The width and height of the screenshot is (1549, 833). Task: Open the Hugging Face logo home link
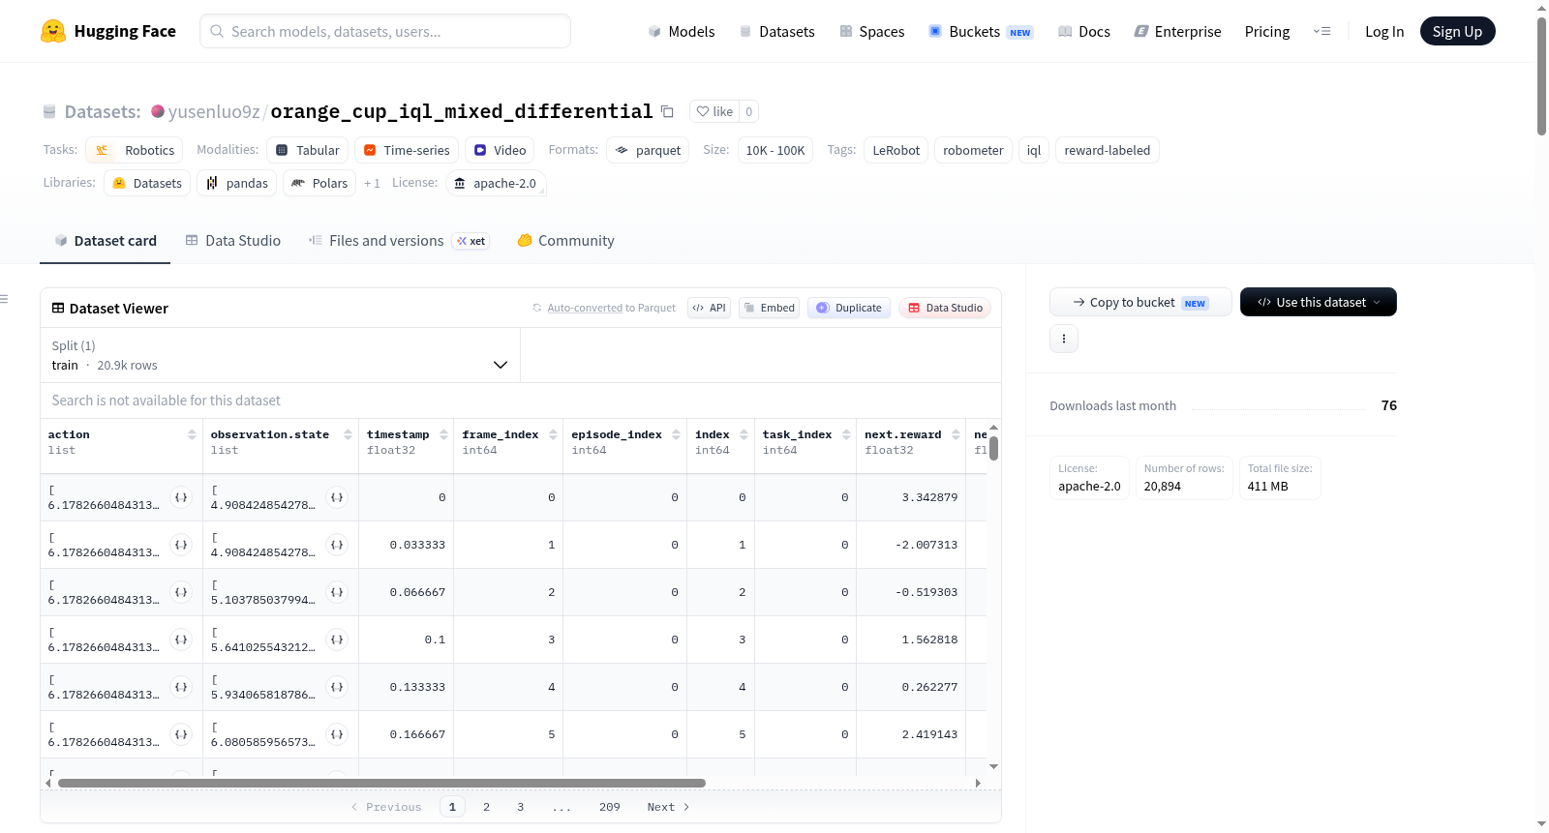point(108,31)
